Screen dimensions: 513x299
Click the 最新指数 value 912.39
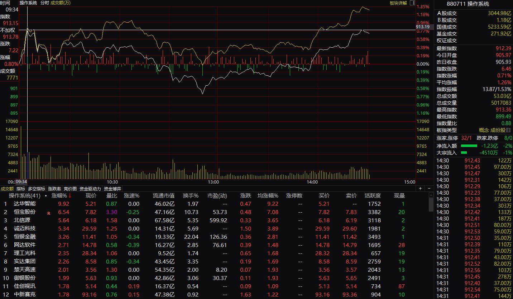point(503,48)
